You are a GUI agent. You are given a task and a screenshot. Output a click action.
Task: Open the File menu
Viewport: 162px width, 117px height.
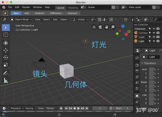tap(10, 7)
